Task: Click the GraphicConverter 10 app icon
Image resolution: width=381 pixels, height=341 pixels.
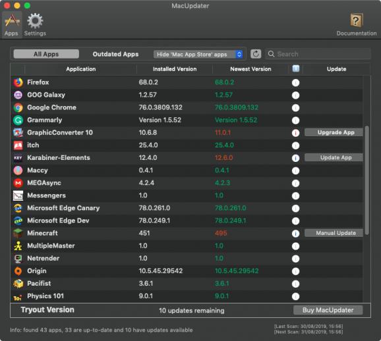Action: pos(18,133)
